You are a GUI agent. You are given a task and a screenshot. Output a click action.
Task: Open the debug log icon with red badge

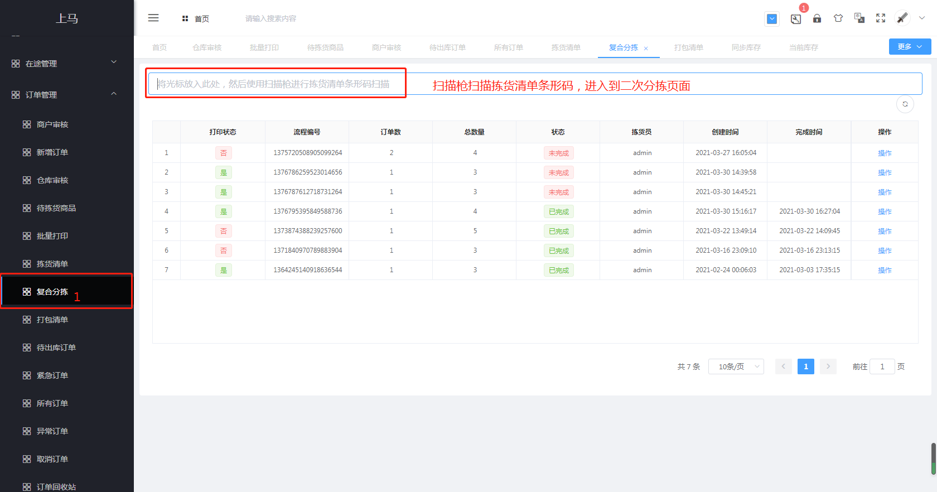pyautogui.click(x=796, y=18)
